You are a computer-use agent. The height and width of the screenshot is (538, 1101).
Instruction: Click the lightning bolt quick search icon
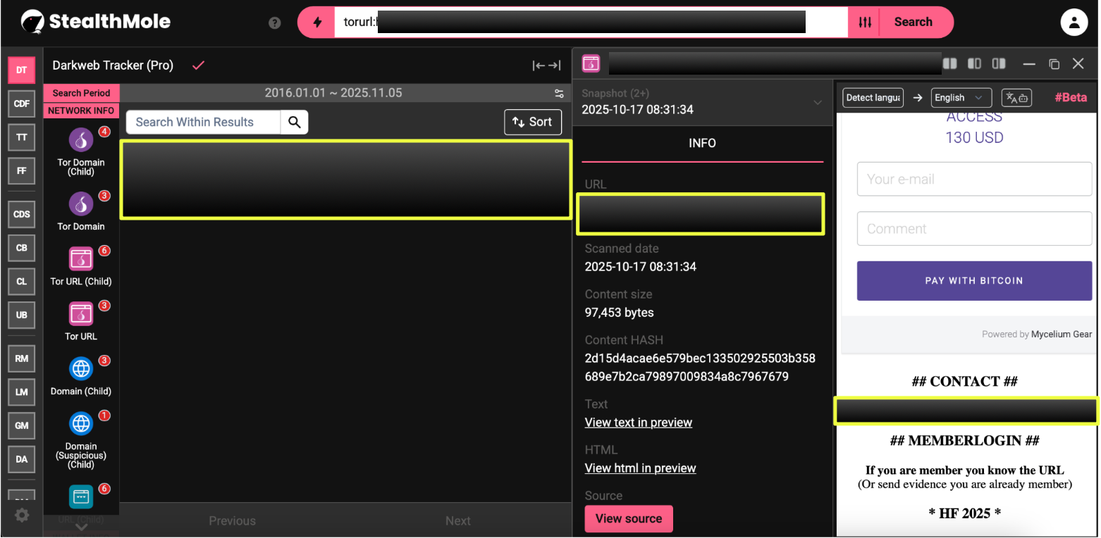coord(317,23)
